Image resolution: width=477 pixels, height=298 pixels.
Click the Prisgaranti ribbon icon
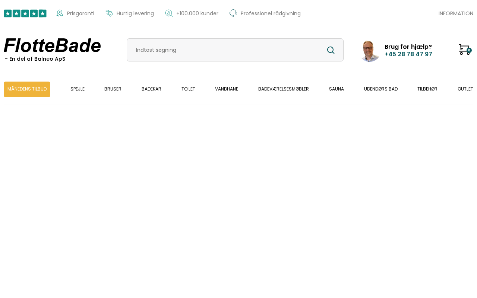pos(60,13)
